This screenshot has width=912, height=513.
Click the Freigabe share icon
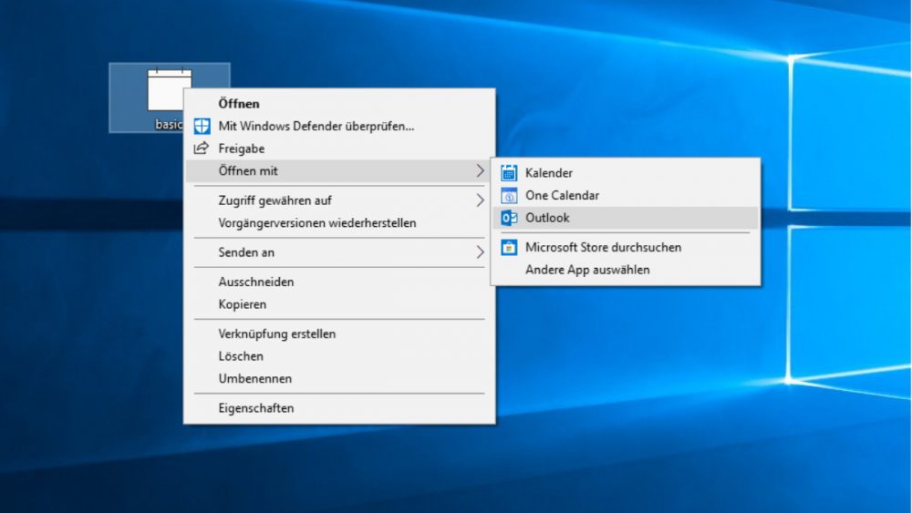click(202, 149)
